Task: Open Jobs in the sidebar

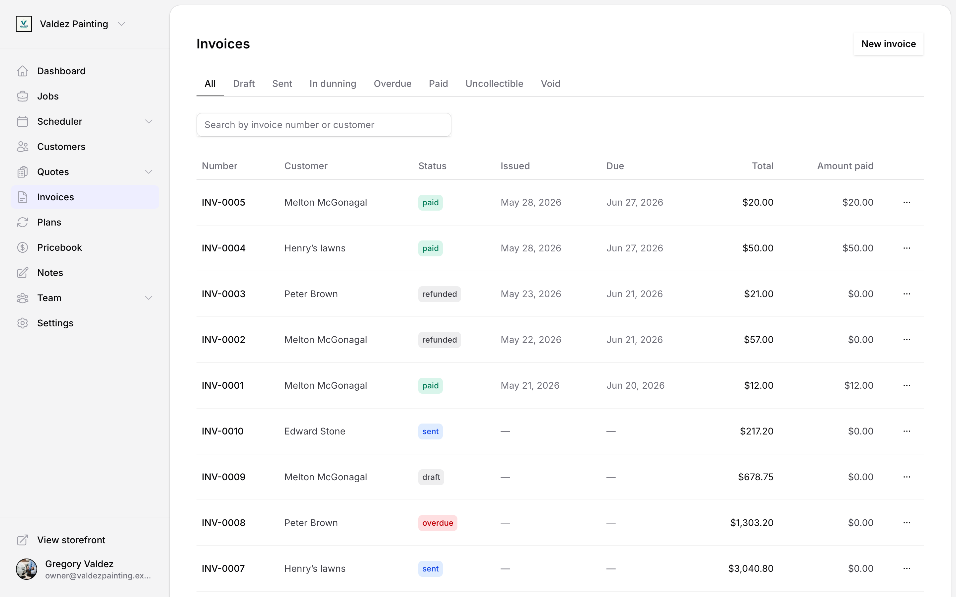Action: 85,96
